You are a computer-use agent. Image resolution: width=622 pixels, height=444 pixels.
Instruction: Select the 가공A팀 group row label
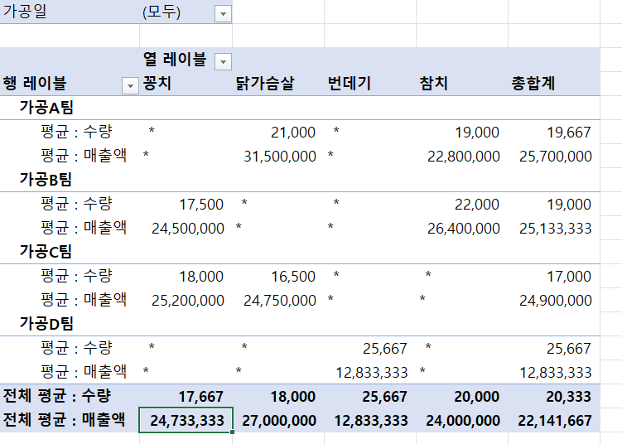[46, 108]
